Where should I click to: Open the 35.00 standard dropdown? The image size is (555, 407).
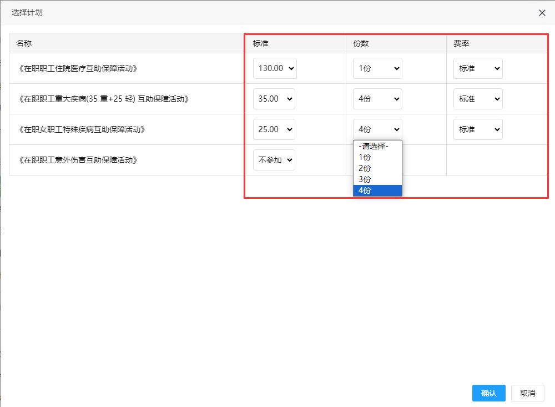pos(274,99)
